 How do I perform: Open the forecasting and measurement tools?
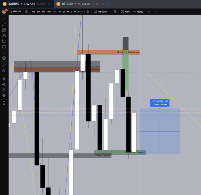coord(4,41)
